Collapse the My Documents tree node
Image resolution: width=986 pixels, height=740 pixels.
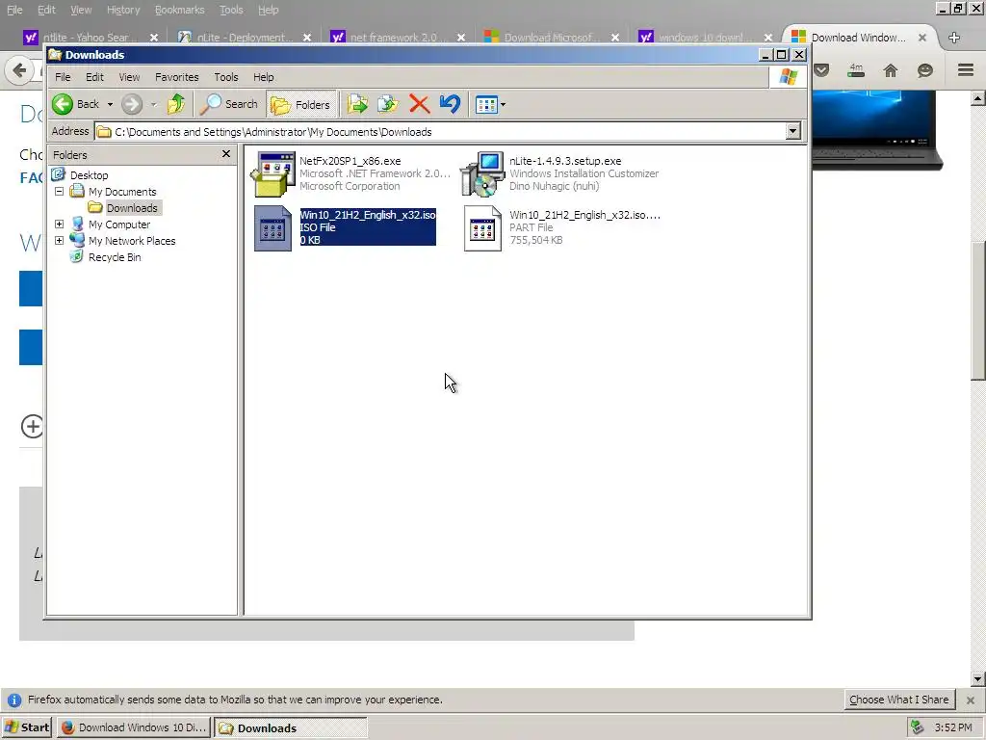[59, 192]
